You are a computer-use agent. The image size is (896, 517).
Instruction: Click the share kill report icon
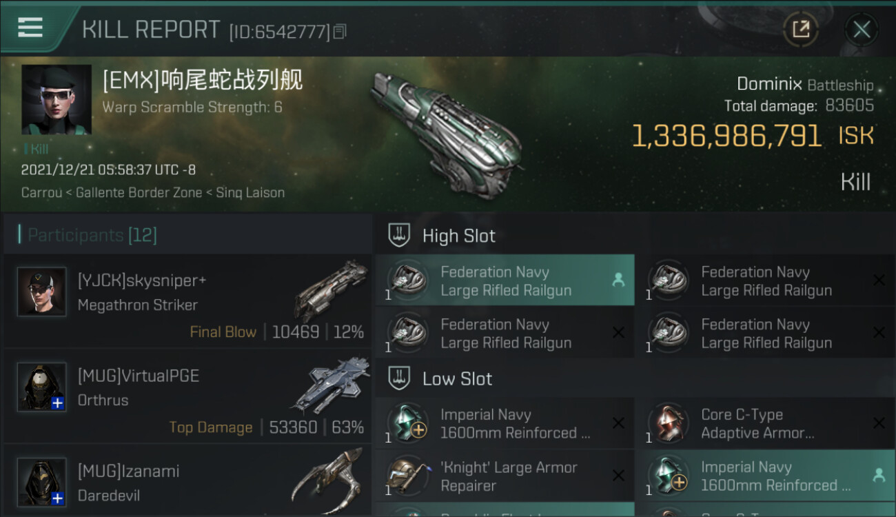tap(800, 29)
